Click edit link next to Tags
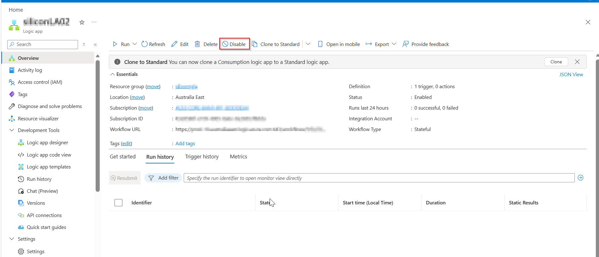The width and height of the screenshot is (599, 257). (126, 143)
